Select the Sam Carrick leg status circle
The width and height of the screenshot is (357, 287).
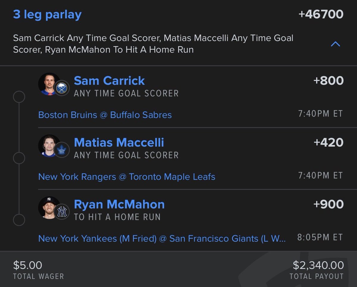[x=19, y=97]
